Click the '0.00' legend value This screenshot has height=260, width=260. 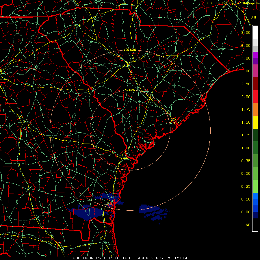246,212
